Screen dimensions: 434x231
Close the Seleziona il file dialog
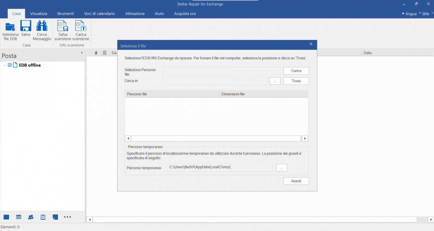[311, 44]
